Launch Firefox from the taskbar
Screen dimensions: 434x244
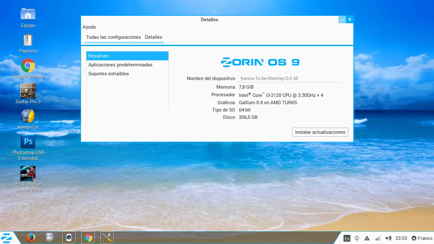31,238
